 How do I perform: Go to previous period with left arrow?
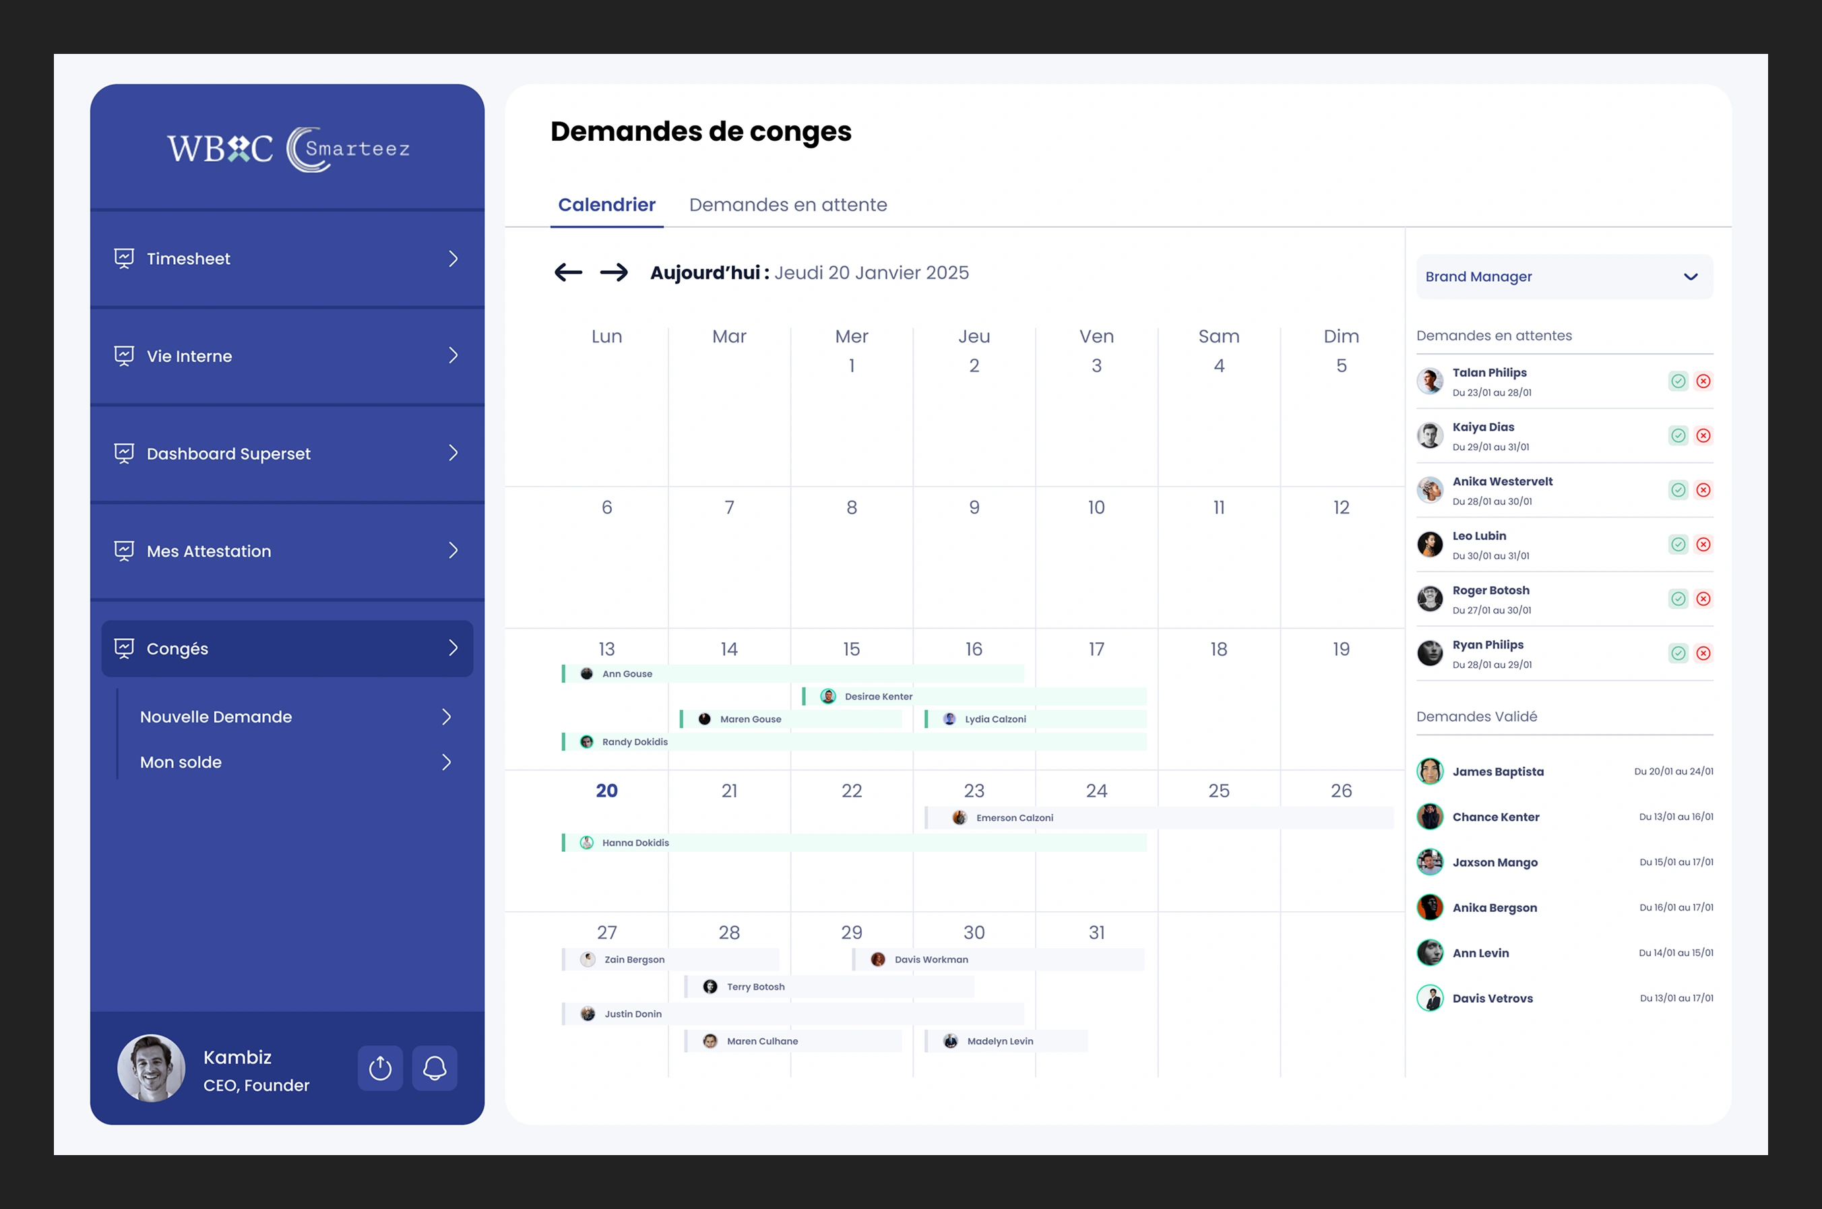(x=568, y=272)
